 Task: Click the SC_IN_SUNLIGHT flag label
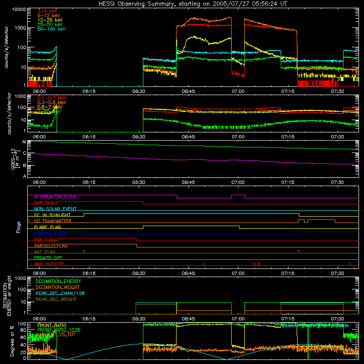[x=52, y=215]
